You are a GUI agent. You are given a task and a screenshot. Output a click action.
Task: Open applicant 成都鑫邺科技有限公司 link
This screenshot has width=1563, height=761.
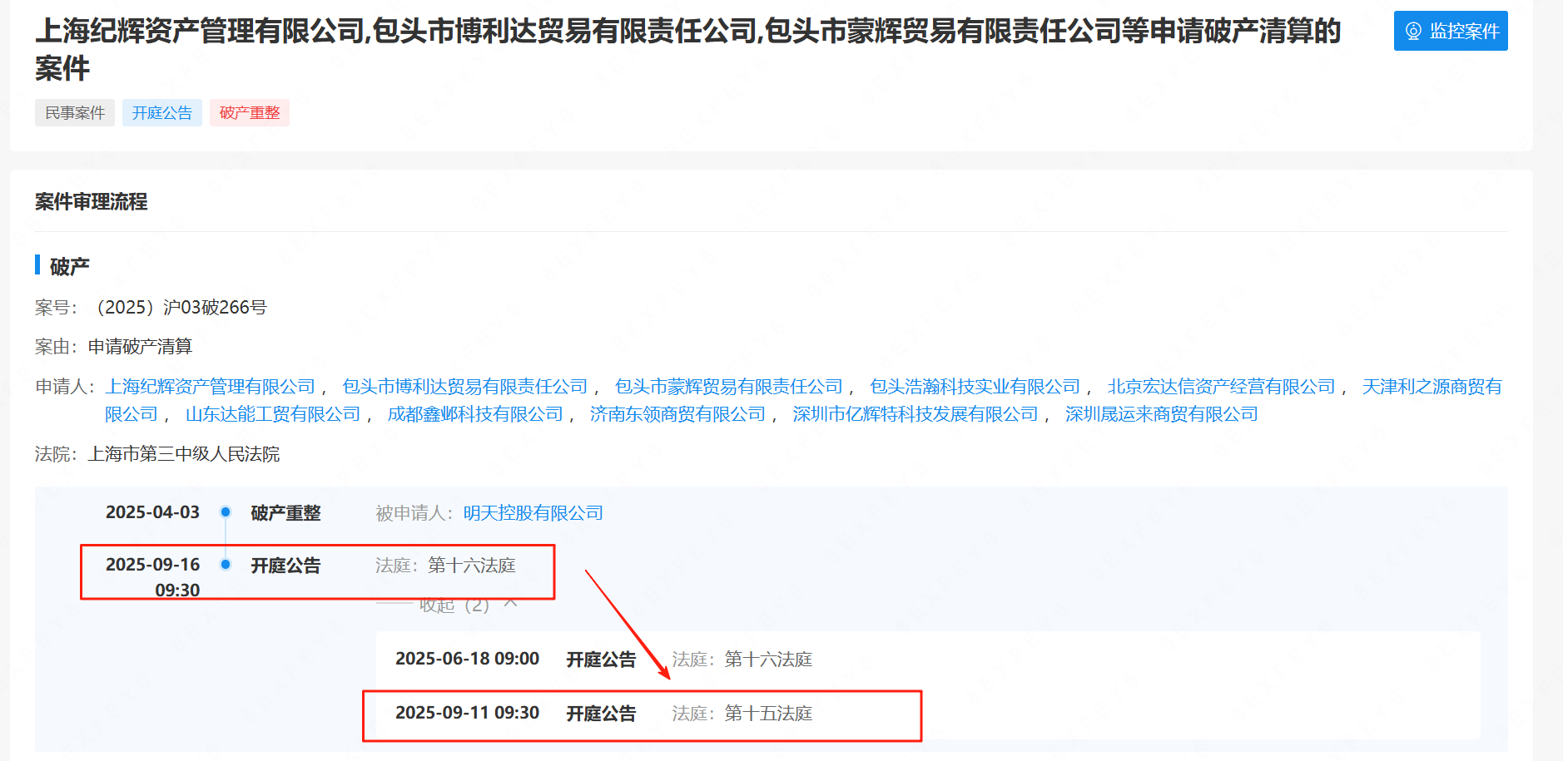tap(475, 414)
